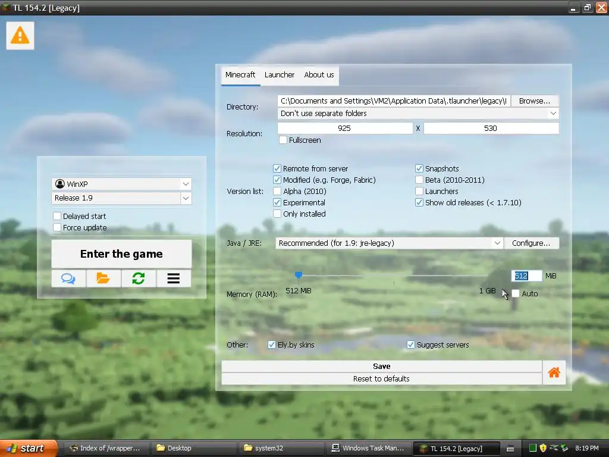
Task: Click the WinXP account avatar icon
Action: click(x=60, y=184)
